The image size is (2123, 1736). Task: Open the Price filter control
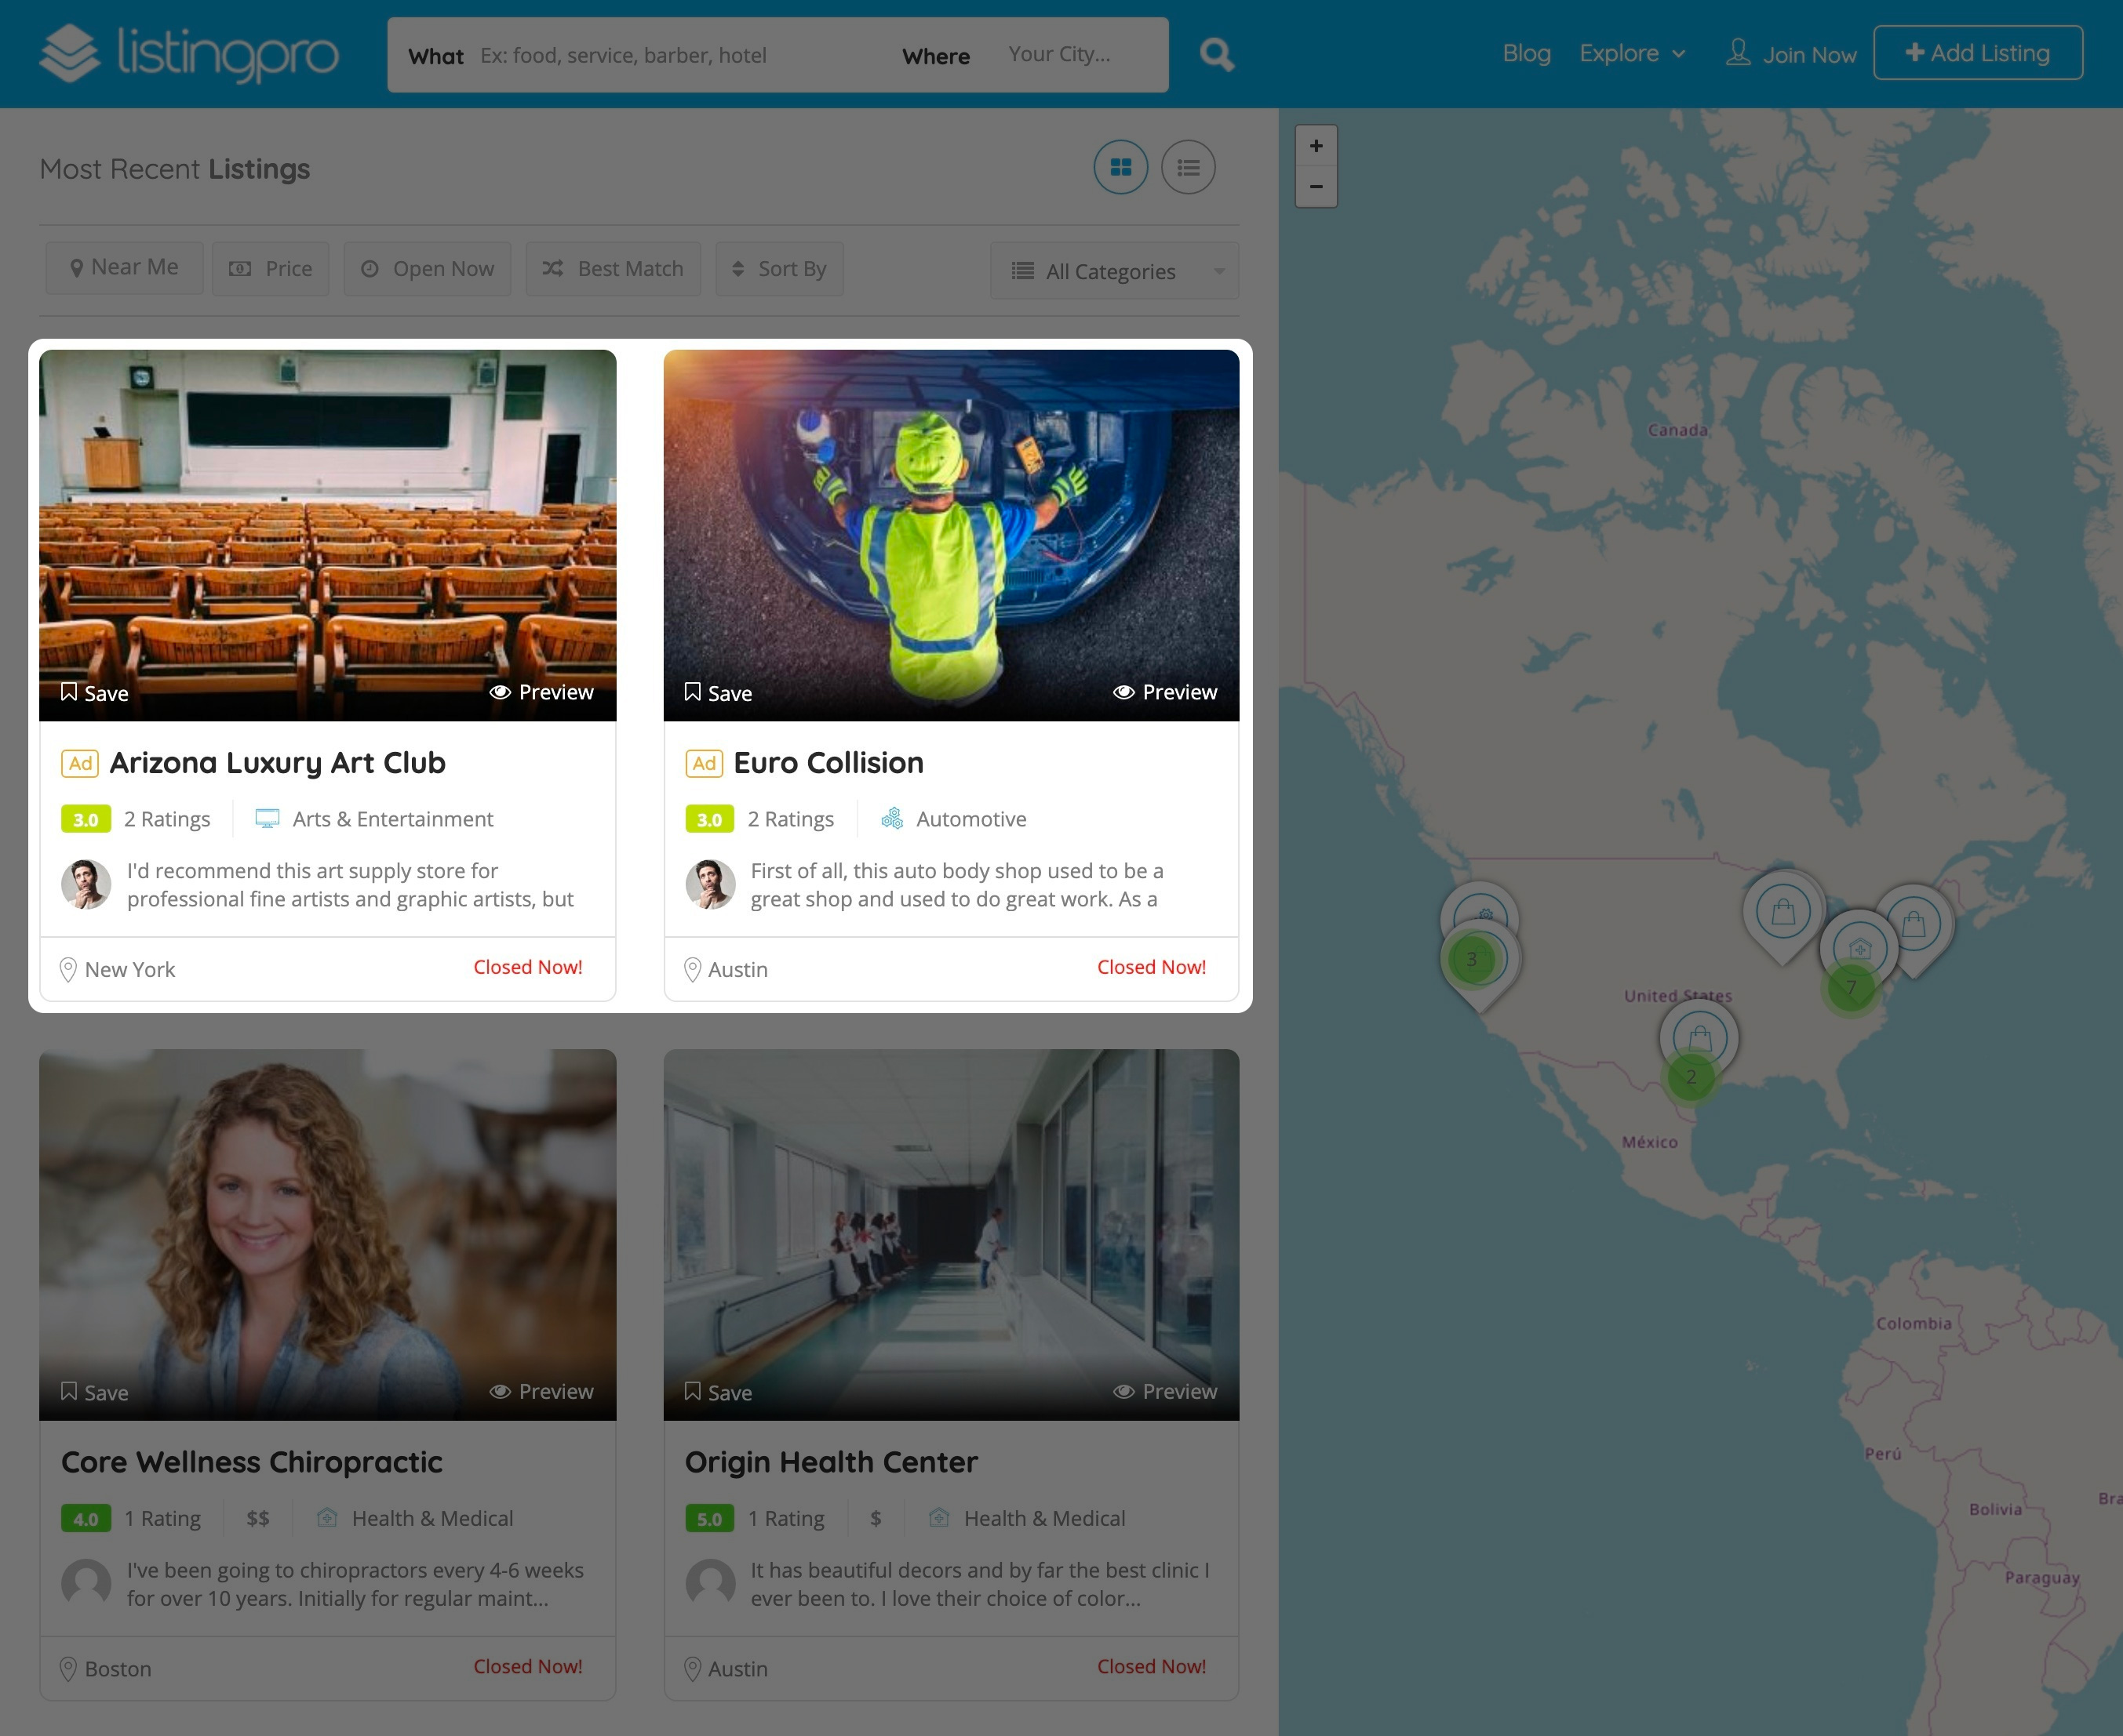coord(271,269)
